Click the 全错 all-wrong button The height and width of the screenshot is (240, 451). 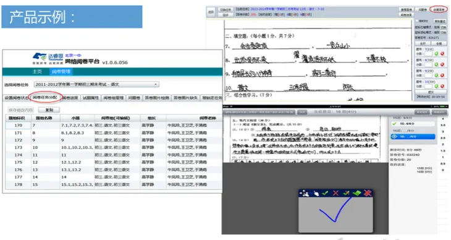[439, 43]
